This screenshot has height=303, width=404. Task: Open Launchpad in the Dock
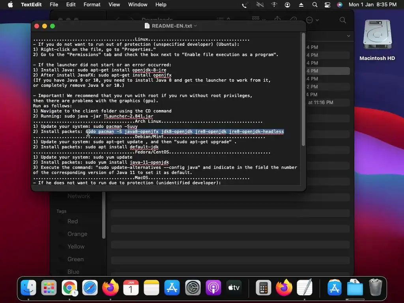coord(49,288)
